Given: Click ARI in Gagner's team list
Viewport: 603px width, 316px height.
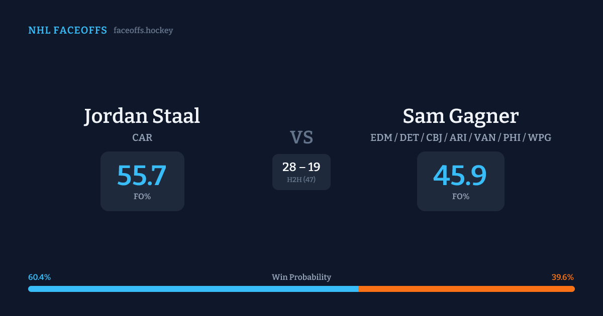Looking at the screenshot, I should pos(458,137).
